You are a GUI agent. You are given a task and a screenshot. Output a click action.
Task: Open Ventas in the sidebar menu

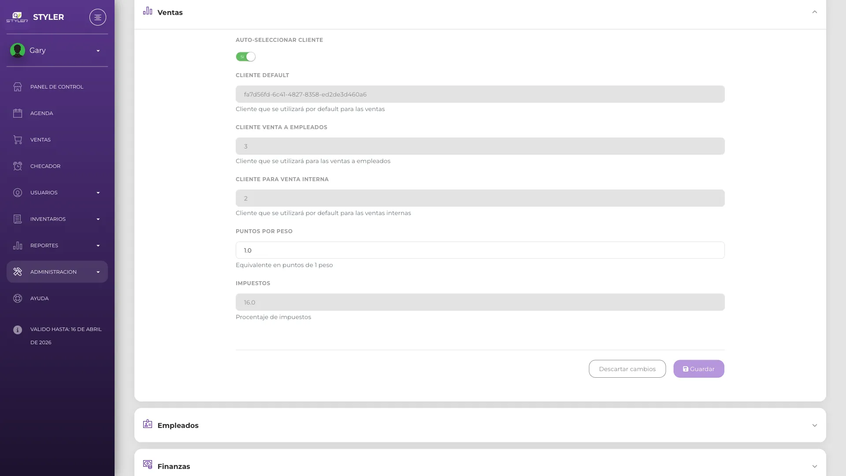point(57,140)
